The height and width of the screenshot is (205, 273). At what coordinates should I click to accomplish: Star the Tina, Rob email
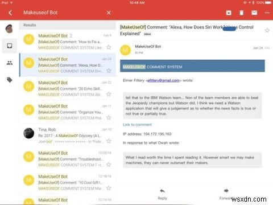coord(109,141)
